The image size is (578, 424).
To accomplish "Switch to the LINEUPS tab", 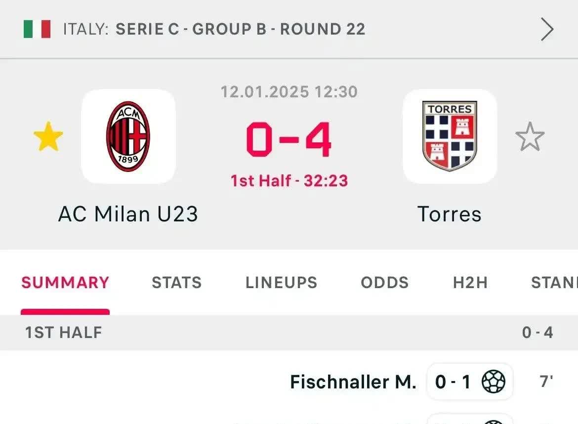I will click(x=281, y=283).
